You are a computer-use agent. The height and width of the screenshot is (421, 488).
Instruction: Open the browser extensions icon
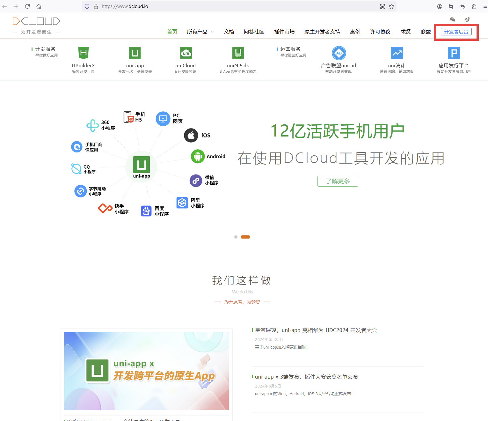[x=474, y=6]
